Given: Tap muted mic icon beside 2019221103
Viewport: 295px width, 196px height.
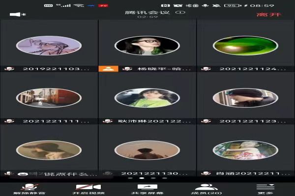Looking at the screenshot, I should (x=8, y=69).
